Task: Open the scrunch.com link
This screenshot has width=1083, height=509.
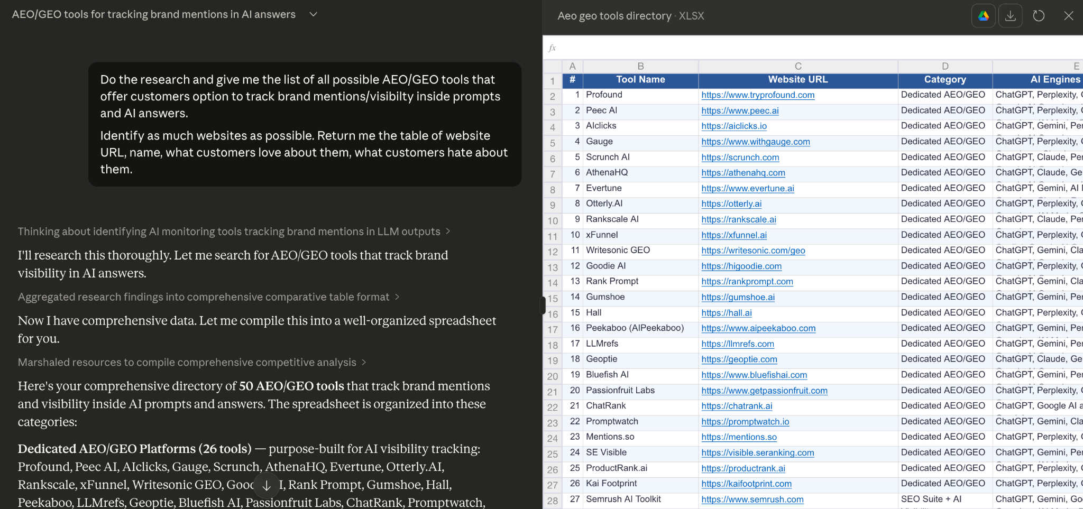Action: [740, 158]
